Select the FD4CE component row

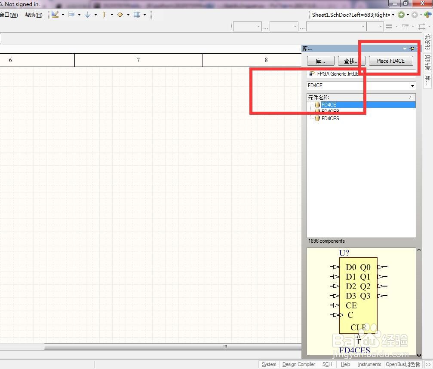[x=361, y=105]
